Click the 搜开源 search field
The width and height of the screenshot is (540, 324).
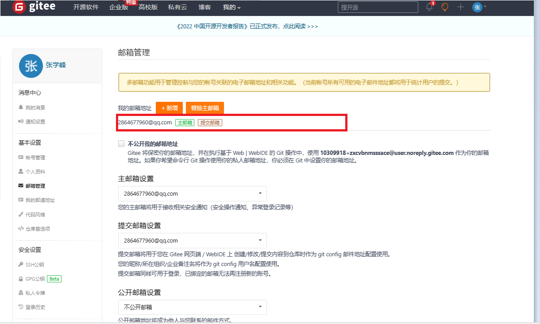coord(378,7)
